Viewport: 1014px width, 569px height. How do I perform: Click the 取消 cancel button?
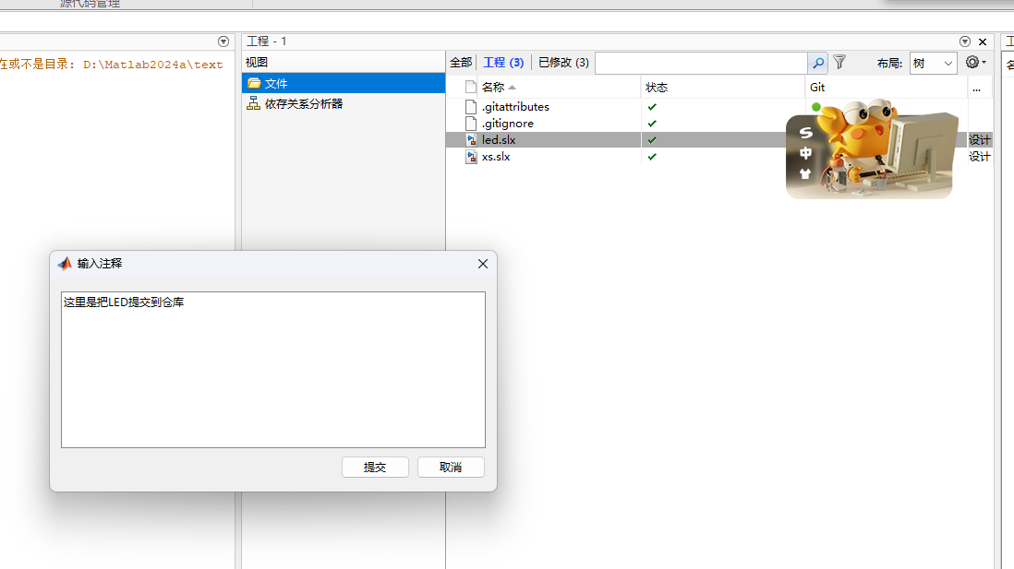point(451,467)
